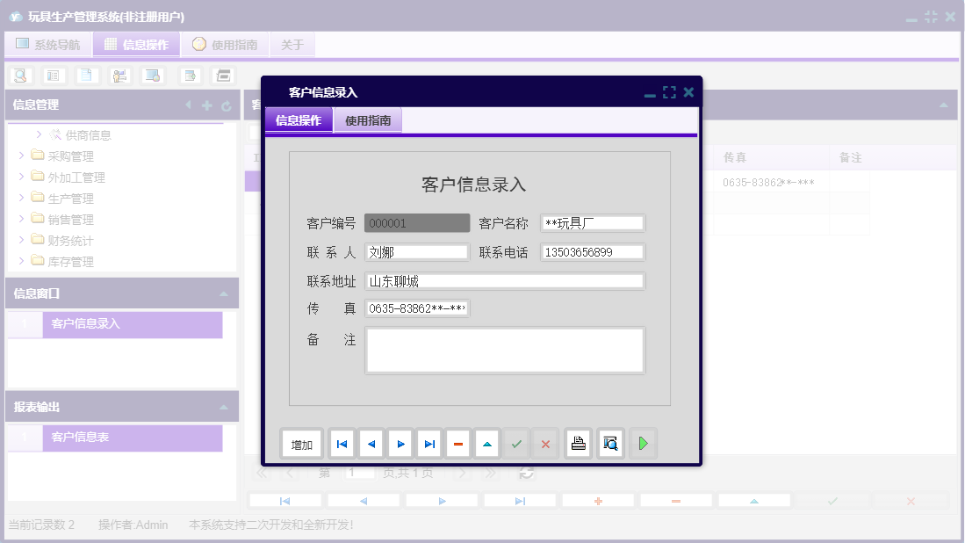Open the 使用指南 tab in the dialog

pyautogui.click(x=367, y=118)
